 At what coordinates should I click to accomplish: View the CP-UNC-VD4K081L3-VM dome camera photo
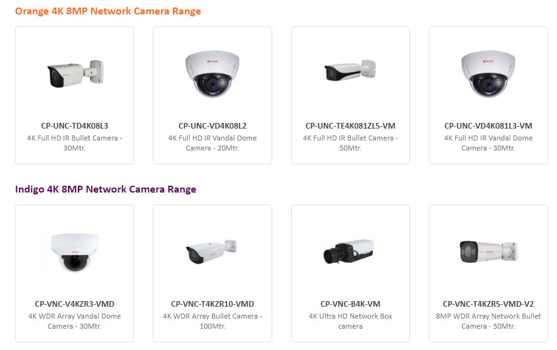click(x=488, y=73)
